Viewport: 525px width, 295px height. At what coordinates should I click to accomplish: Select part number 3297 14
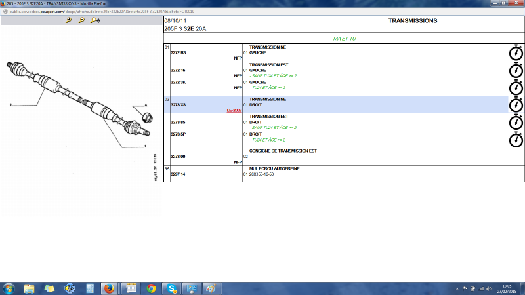pyautogui.click(x=178, y=174)
